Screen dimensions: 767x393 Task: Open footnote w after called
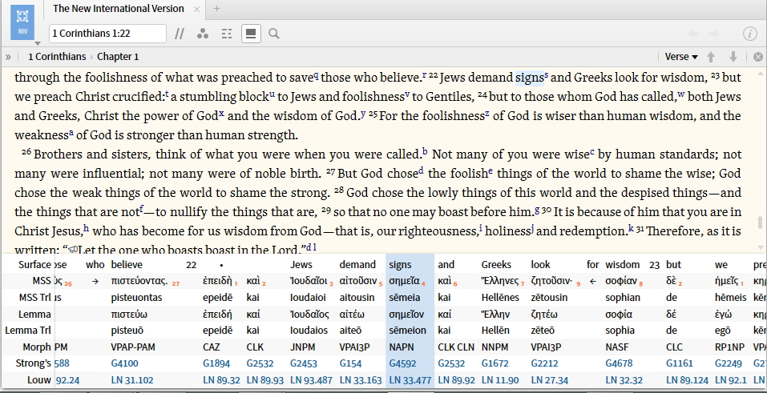pos(681,94)
